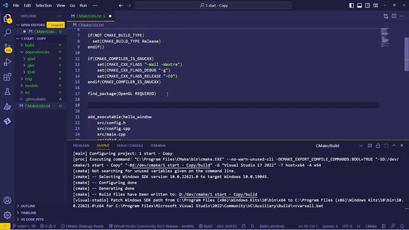Viewport: 409px width, 230px height.
Task: Open the Go menu
Action: pyautogui.click(x=72, y=6)
